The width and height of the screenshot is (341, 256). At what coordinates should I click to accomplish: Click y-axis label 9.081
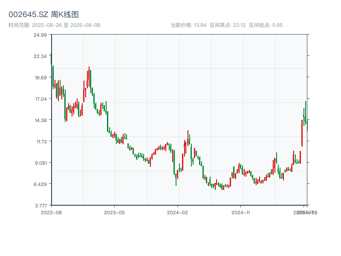point(41,163)
